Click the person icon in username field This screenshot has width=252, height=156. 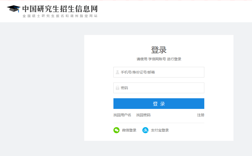[x=117, y=72]
